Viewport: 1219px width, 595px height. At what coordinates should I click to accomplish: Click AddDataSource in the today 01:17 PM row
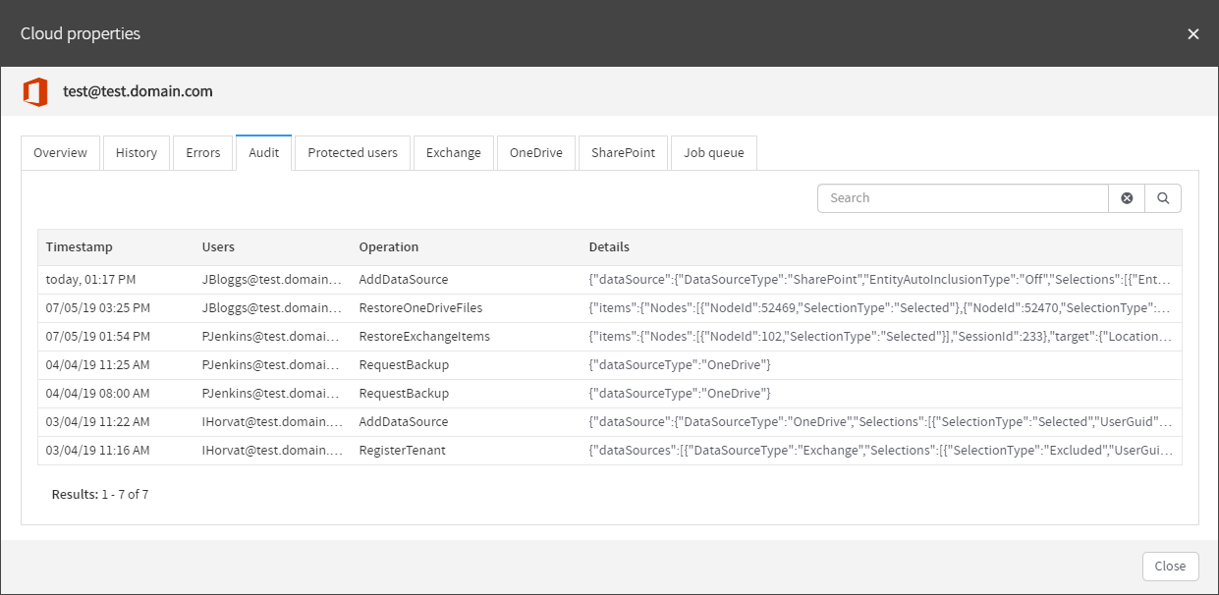pos(403,280)
